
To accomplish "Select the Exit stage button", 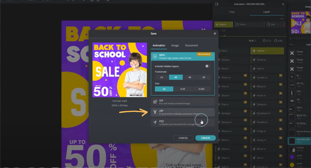I will point(276,24).
